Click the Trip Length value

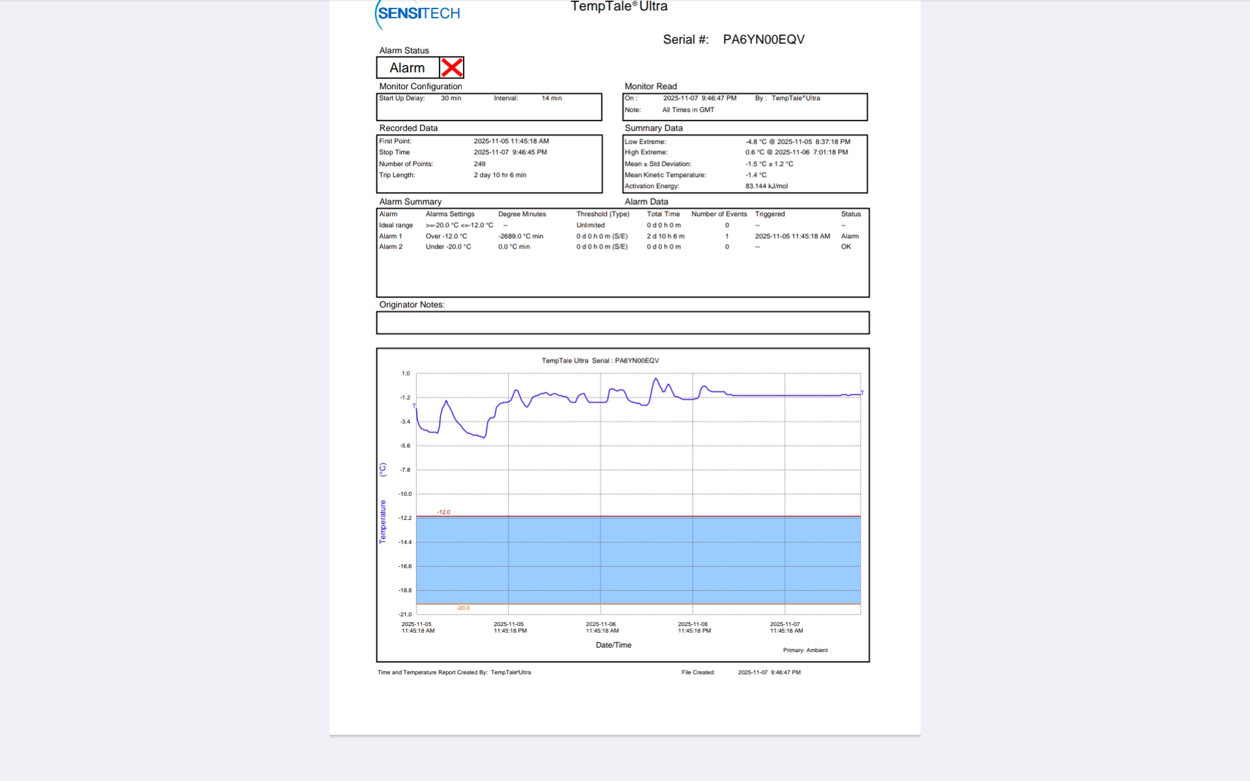coord(499,175)
